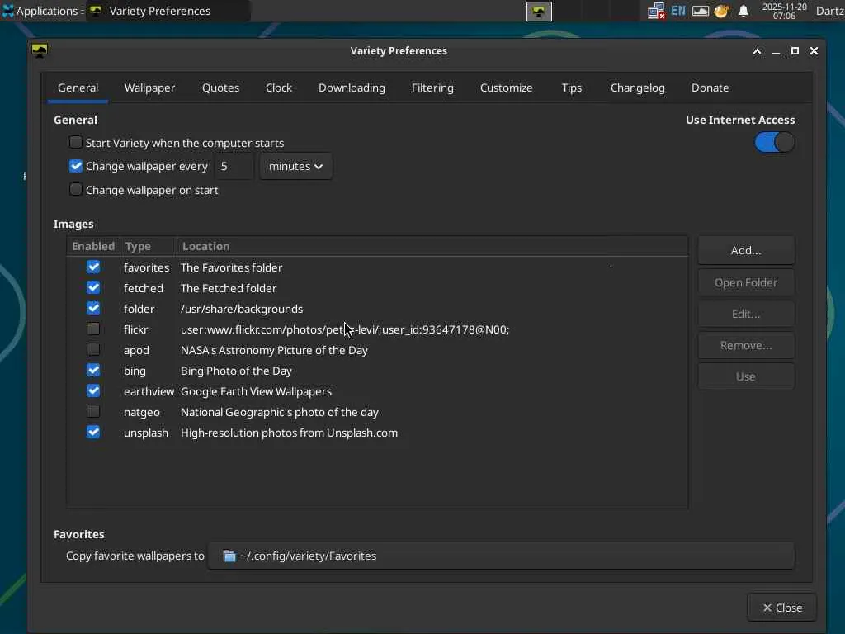
Task: Switch to the Clock tab
Action: click(x=279, y=88)
